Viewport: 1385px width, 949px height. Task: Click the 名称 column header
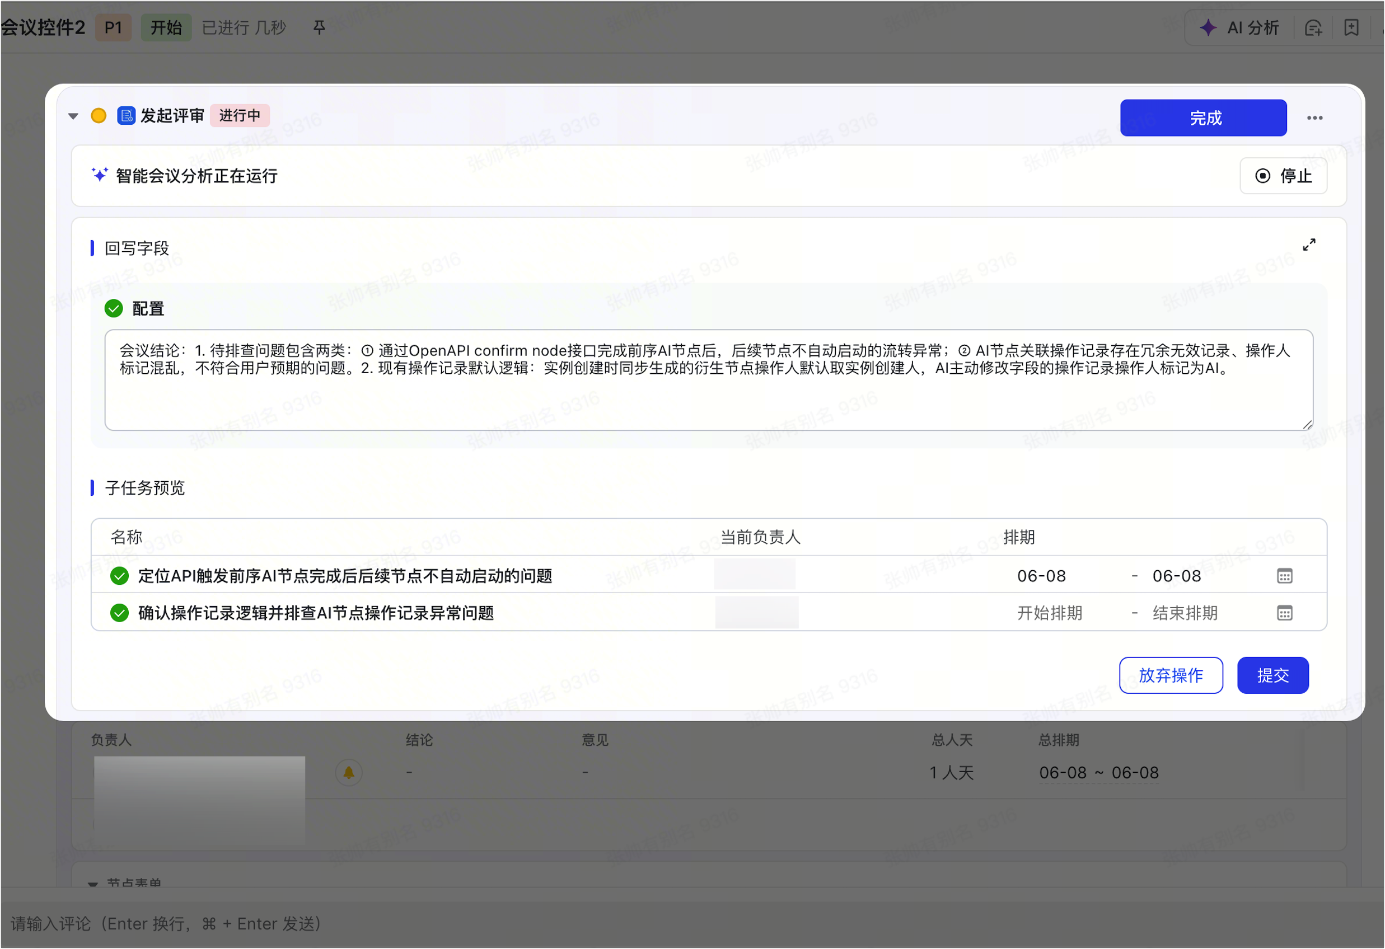pyautogui.click(x=127, y=537)
